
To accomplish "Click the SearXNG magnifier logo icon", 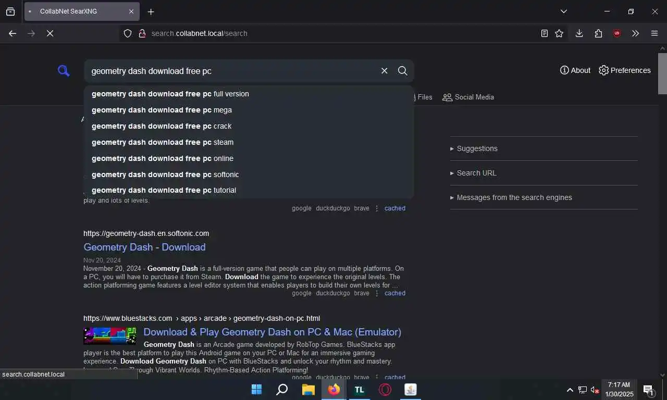I will click(64, 71).
